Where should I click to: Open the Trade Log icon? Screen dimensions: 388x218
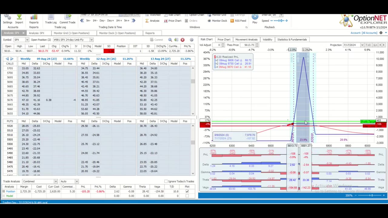click(51, 19)
